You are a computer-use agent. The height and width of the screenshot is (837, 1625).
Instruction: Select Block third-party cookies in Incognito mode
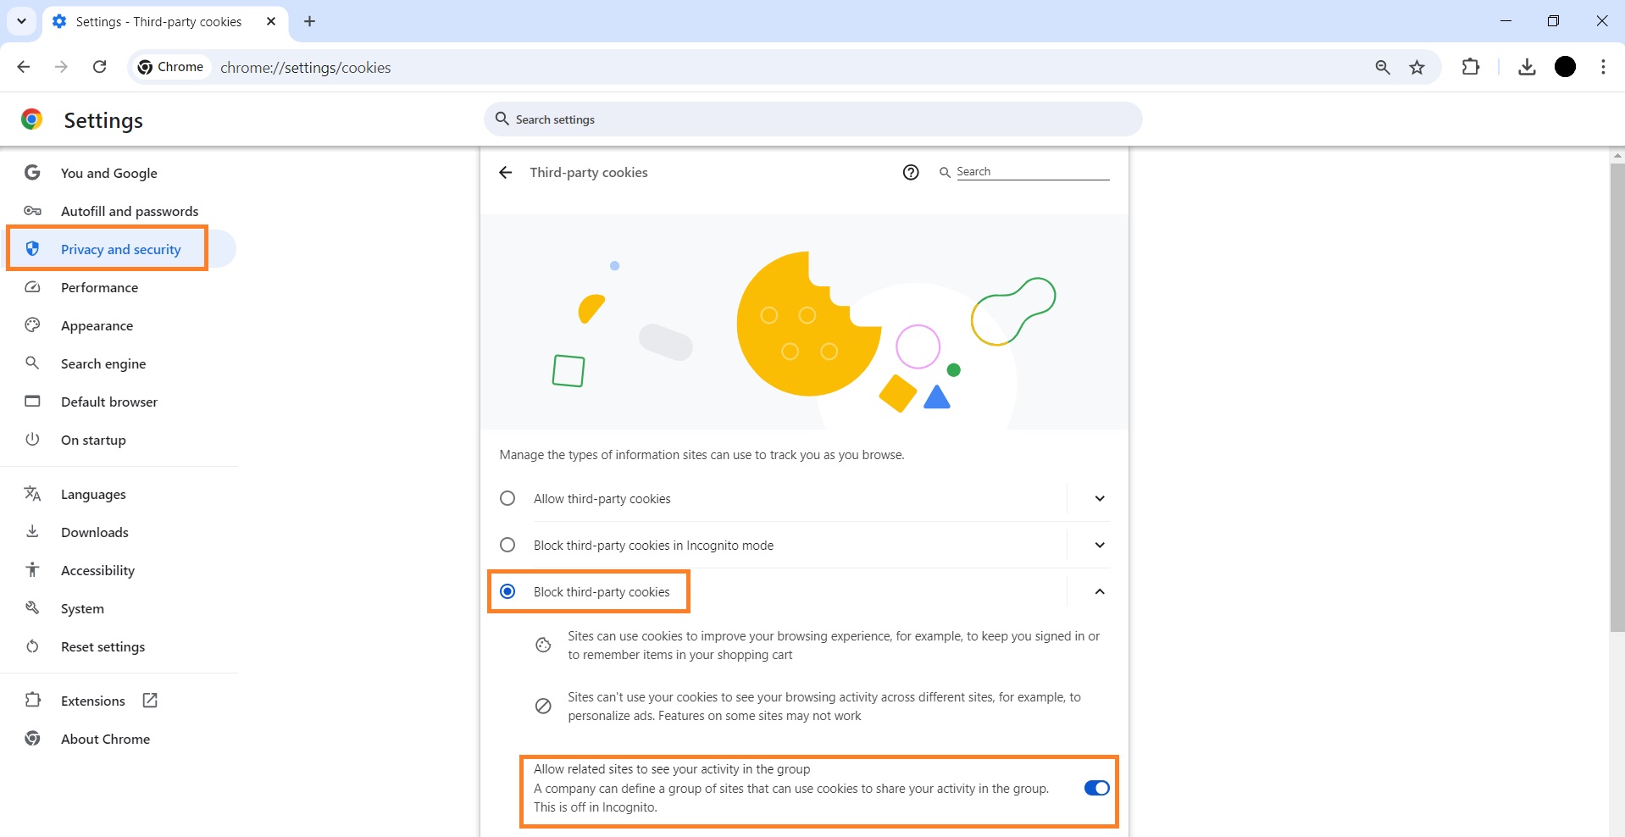(x=507, y=545)
